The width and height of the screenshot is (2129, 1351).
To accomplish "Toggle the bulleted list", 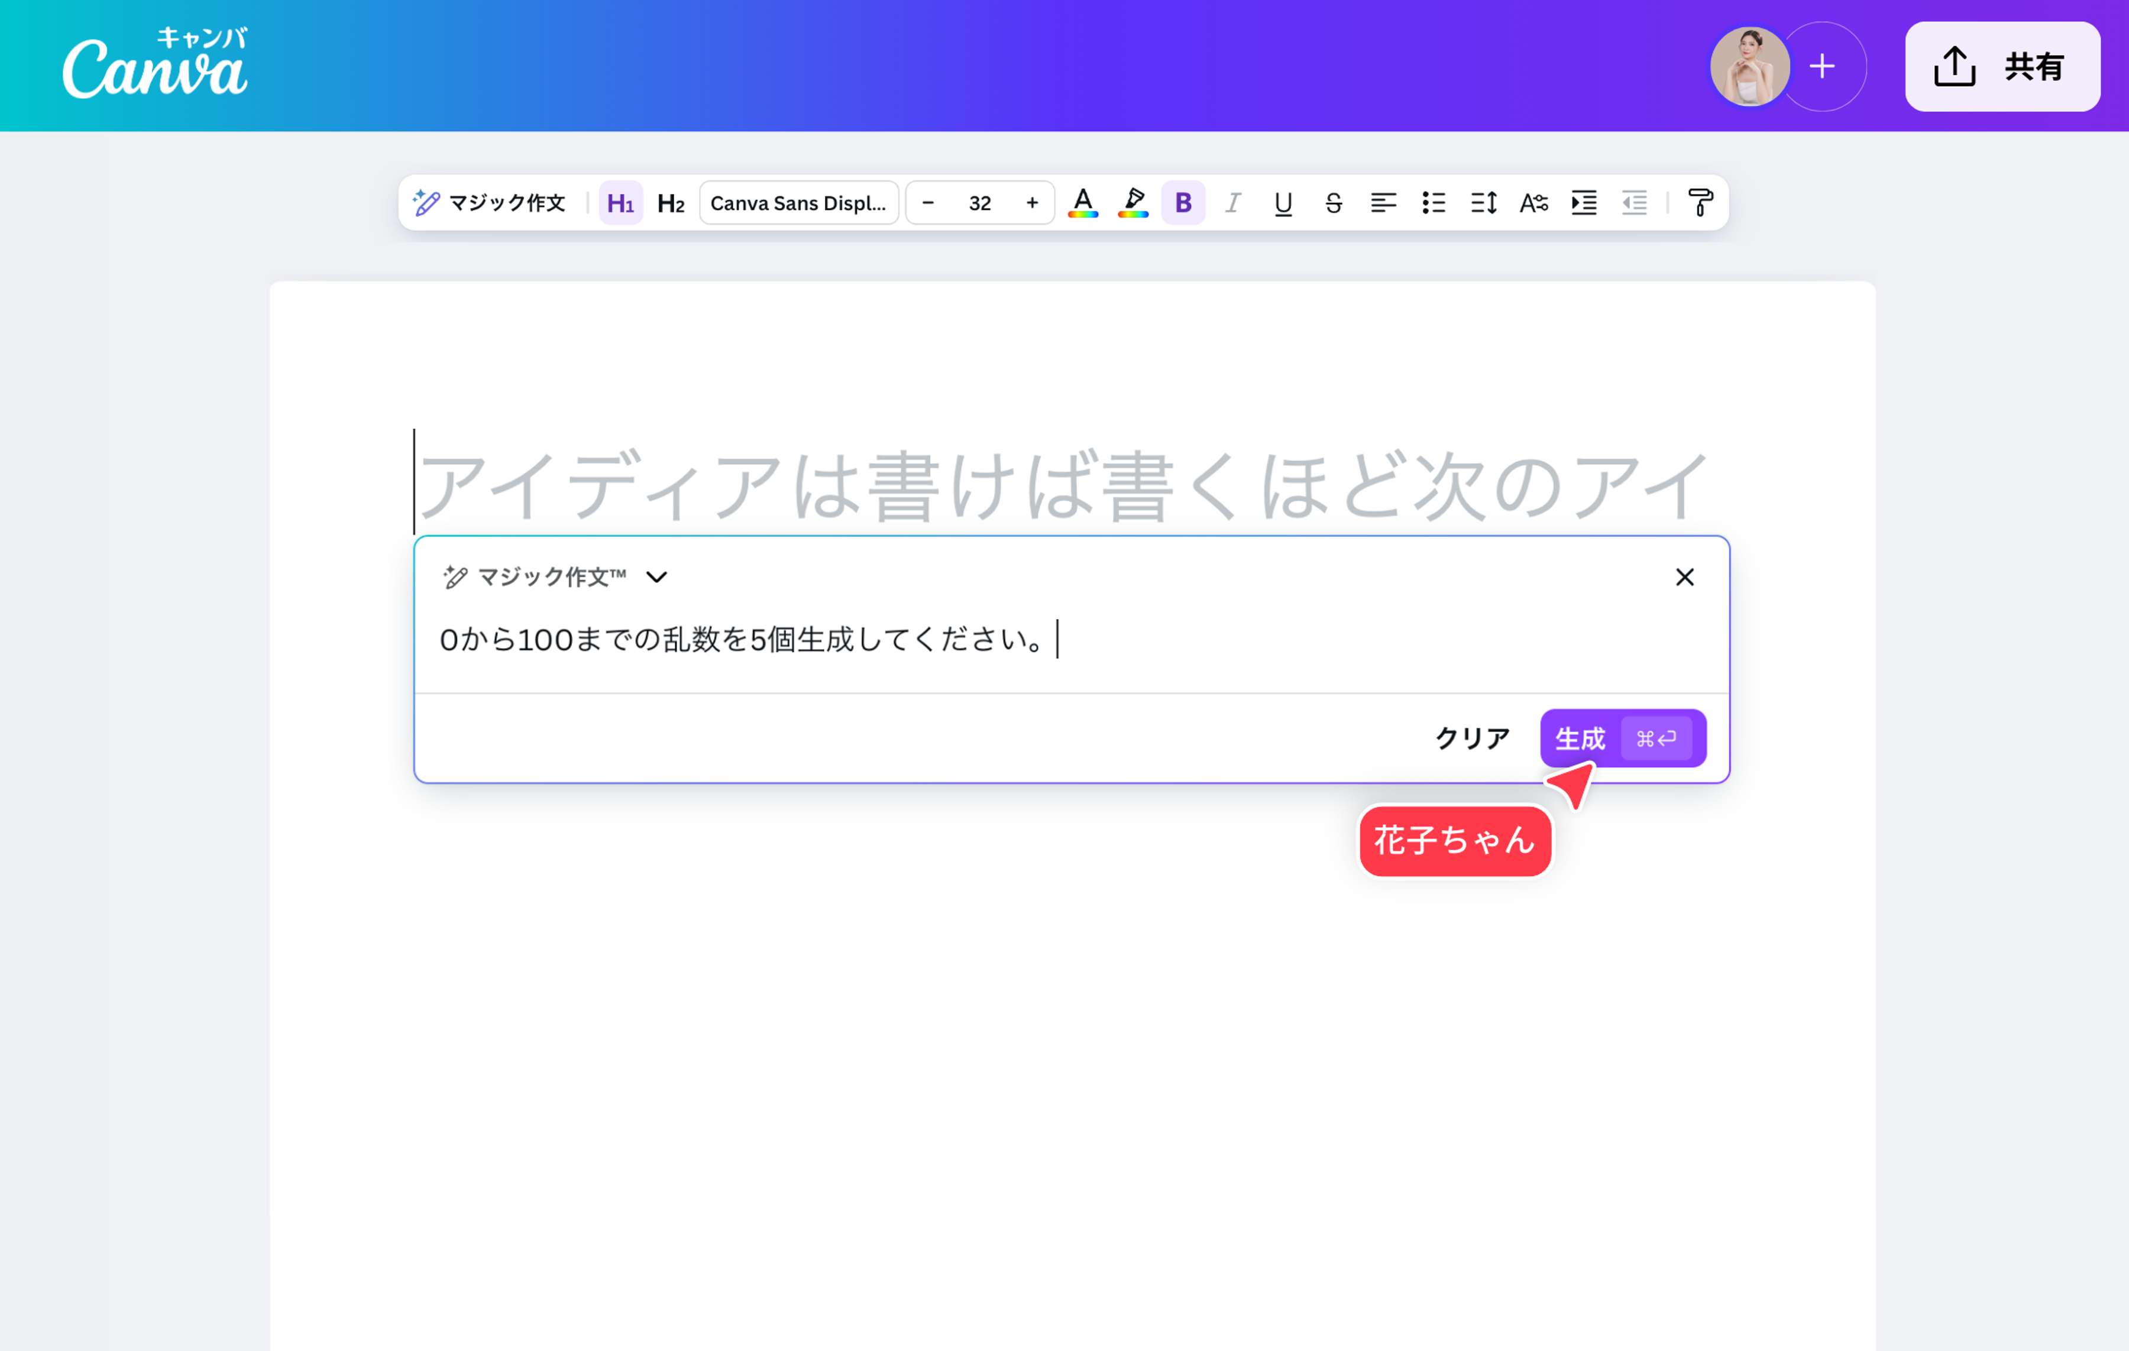I will (1434, 203).
